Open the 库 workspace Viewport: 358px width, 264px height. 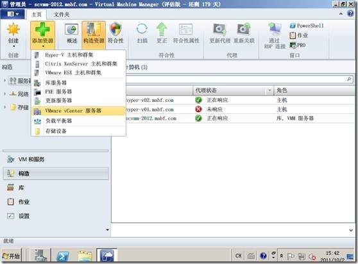(x=55, y=188)
